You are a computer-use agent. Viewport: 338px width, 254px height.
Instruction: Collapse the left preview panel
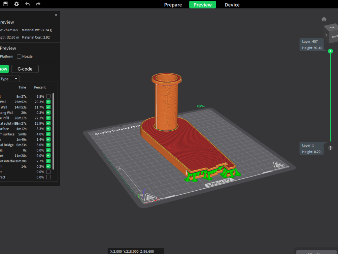point(56,15)
